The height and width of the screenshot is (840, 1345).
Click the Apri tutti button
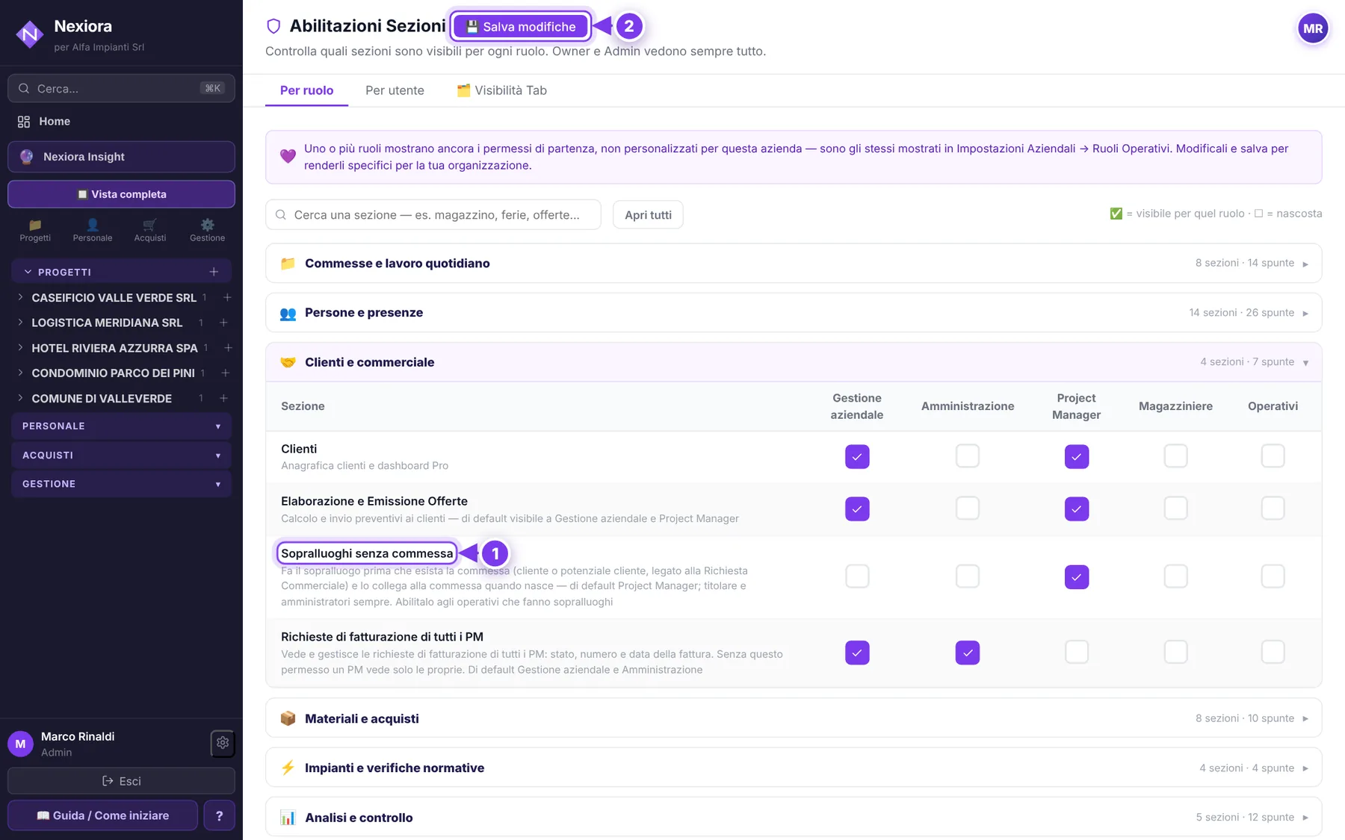pyautogui.click(x=648, y=215)
